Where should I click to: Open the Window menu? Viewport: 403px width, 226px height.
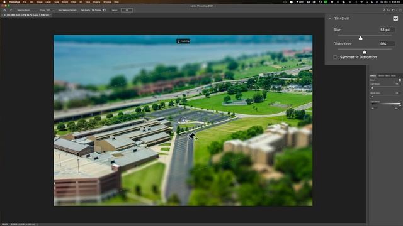107,2
